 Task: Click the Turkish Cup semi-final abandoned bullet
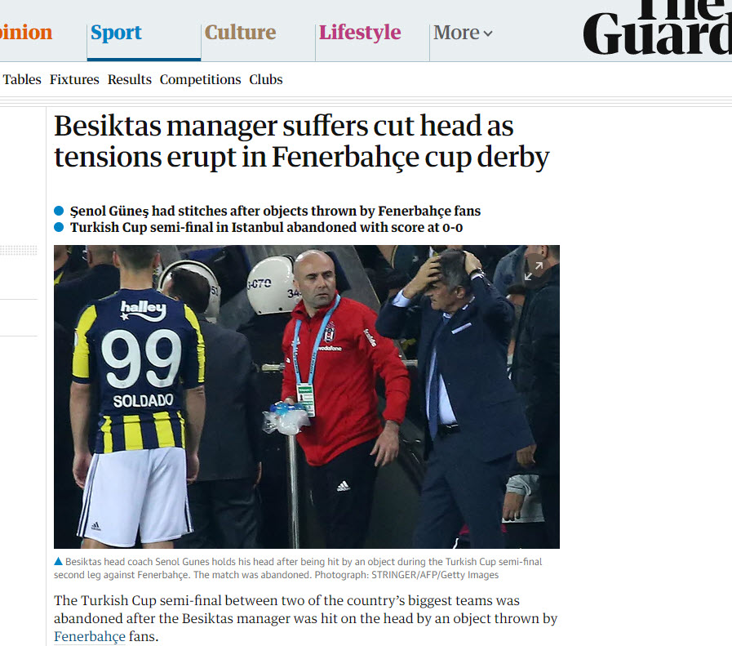point(266,228)
